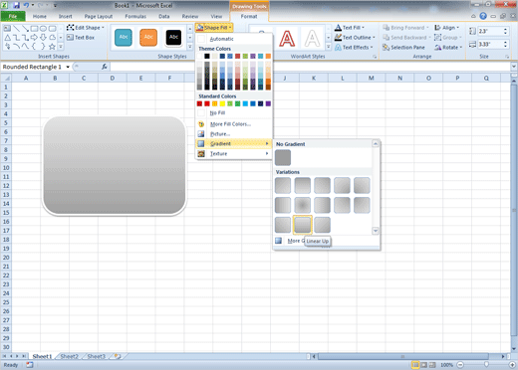Insert a Text Box from ribbon
518x370 pixels.
pyautogui.click(x=81, y=38)
